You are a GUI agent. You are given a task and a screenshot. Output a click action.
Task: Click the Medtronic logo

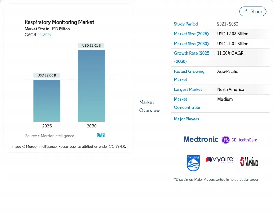[200, 139]
